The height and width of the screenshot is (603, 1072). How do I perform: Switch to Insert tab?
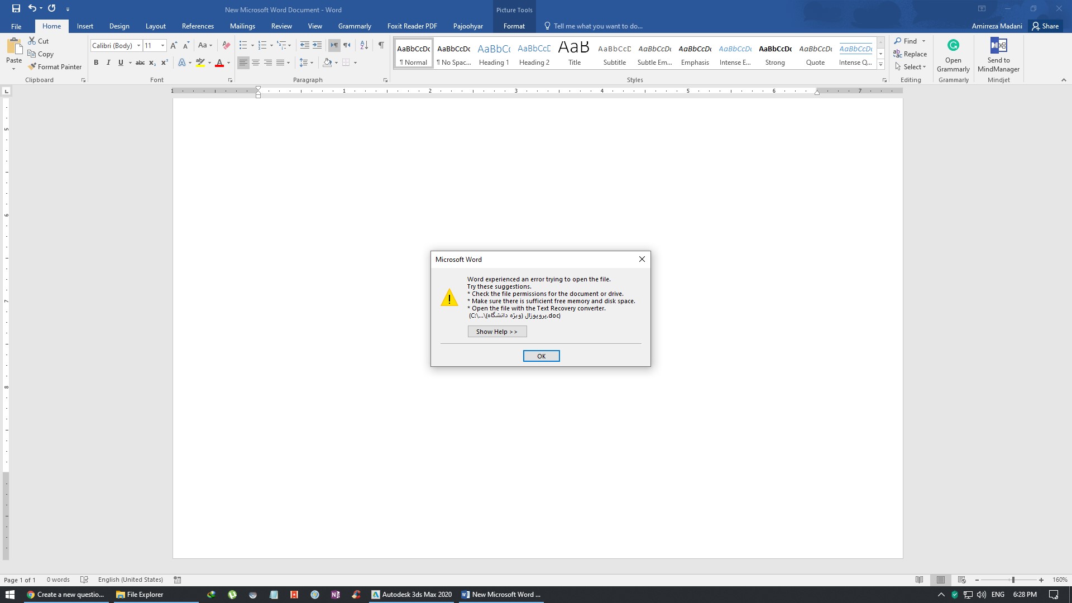point(85,26)
